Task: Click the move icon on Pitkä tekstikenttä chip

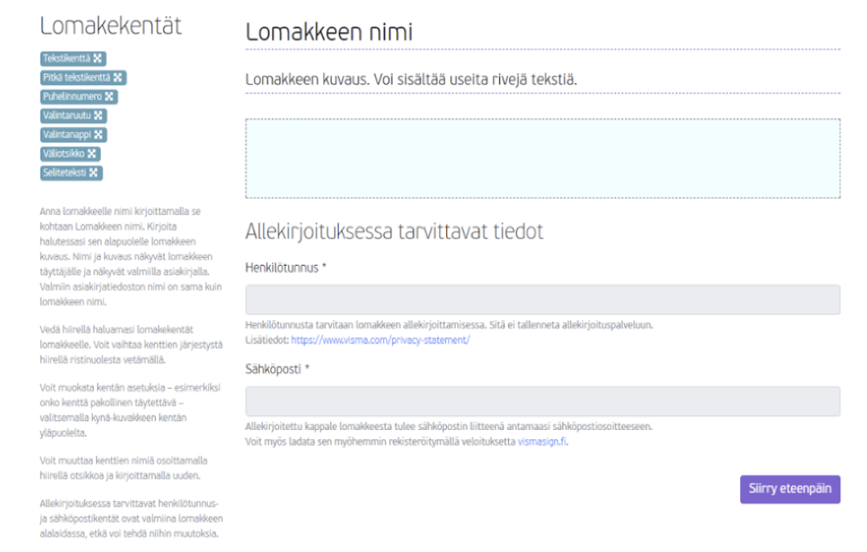Action: [118, 78]
